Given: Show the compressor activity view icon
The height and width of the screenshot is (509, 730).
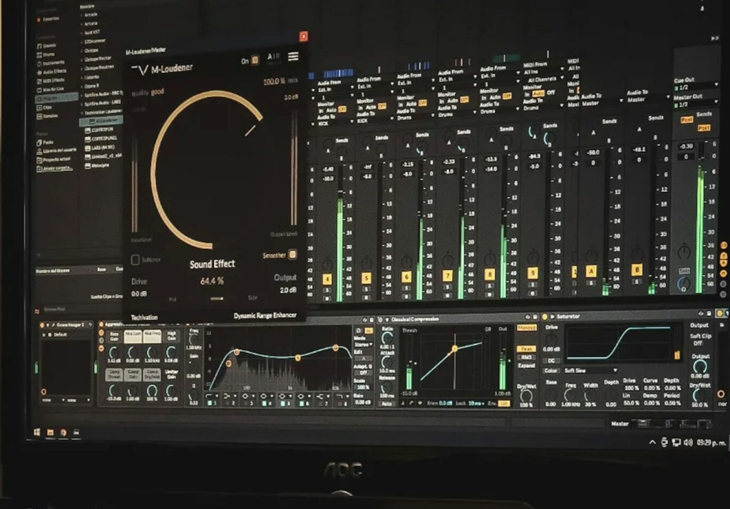Looking at the screenshot, I should tap(420, 403).
